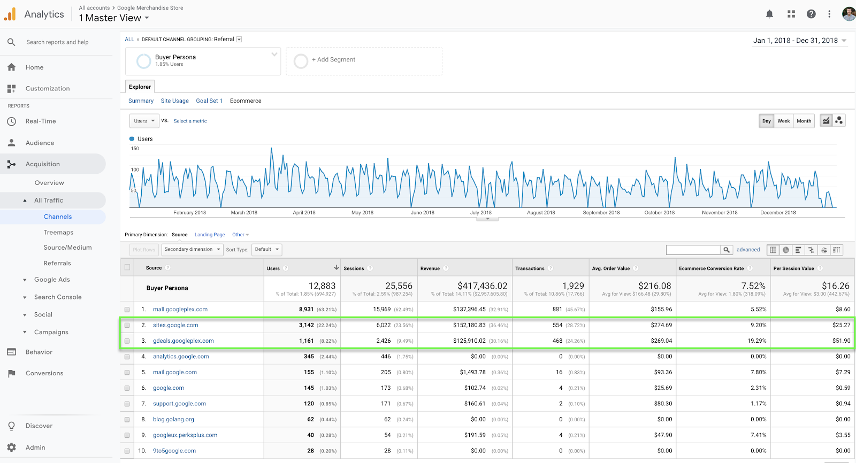Screen dimensions: 856x463
Task: Check the gdeals.googleplex.com row checkbox
Action: point(127,341)
